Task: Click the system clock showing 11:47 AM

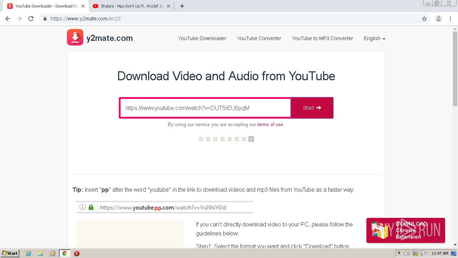Action: 440,253
